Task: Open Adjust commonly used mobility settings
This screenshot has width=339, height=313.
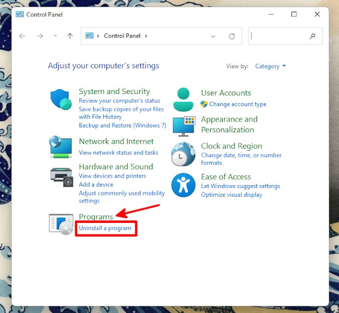Action: [122, 197]
